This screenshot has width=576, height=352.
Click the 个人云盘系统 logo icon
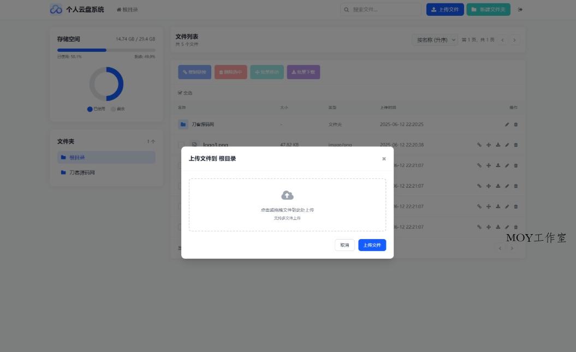tap(55, 9)
